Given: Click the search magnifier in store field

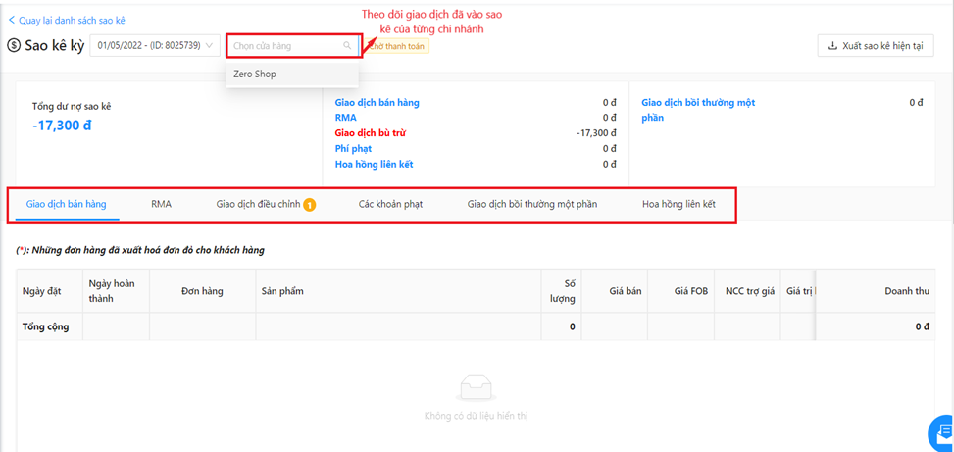Looking at the screenshot, I should click(347, 46).
